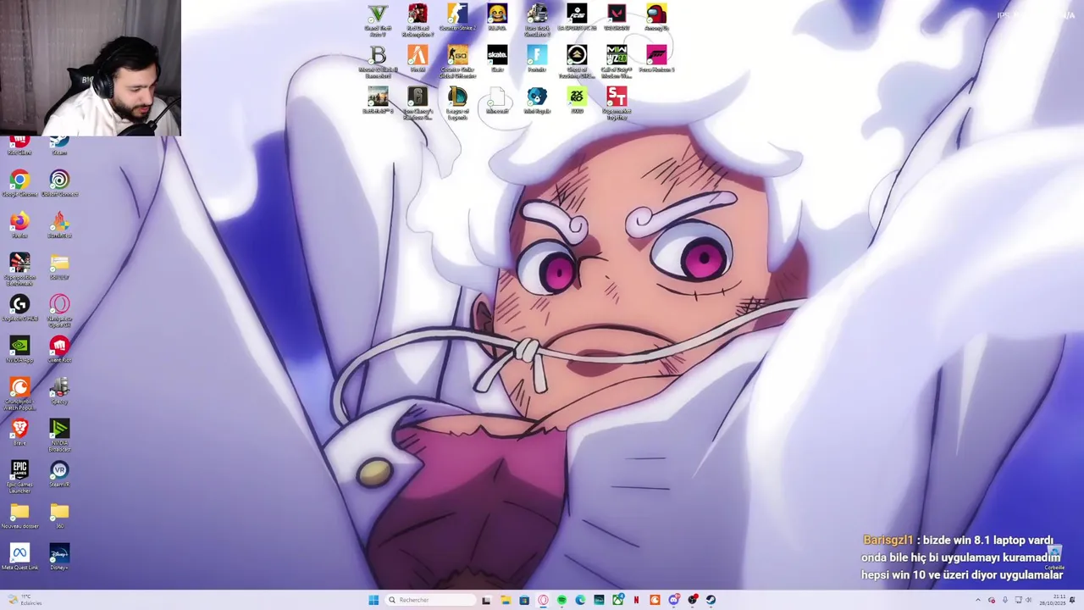Open Xbox app from the taskbar
Screen dimensions: 1084x610
[617, 600]
